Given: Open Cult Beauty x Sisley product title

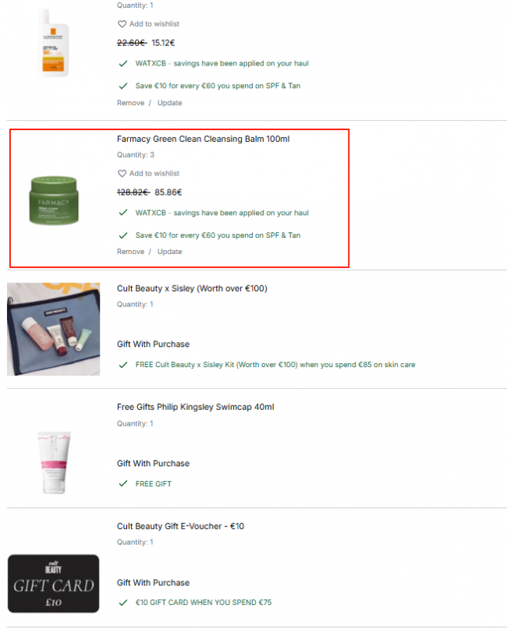Looking at the screenshot, I should click(x=192, y=288).
